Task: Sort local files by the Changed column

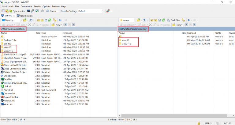Action: tap(68, 33)
